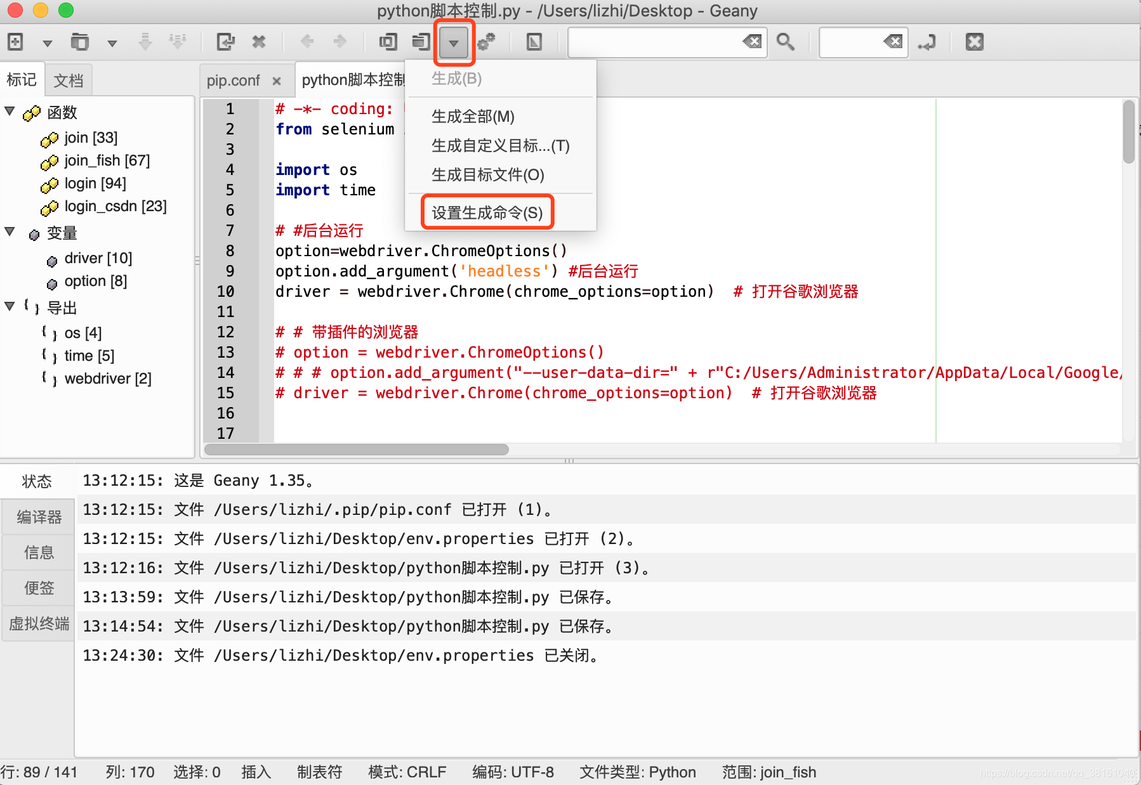Viewport: 1141px width, 785px height.
Task: Click status bar entry '范围: join_fish'
Action: (x=769, y=772)
